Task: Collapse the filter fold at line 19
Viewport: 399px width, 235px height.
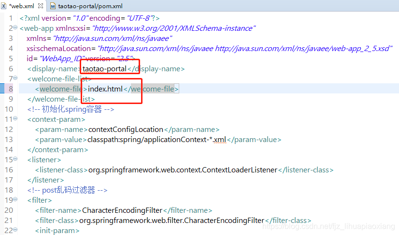Action: (15, 199)
